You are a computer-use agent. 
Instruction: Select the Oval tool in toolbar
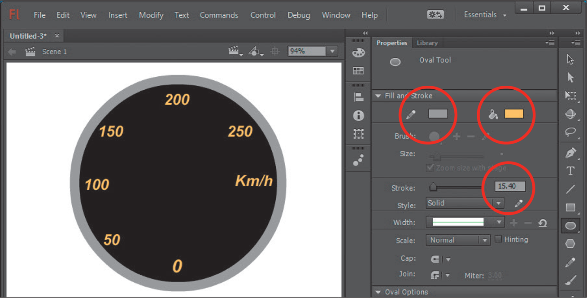(570, 226)
